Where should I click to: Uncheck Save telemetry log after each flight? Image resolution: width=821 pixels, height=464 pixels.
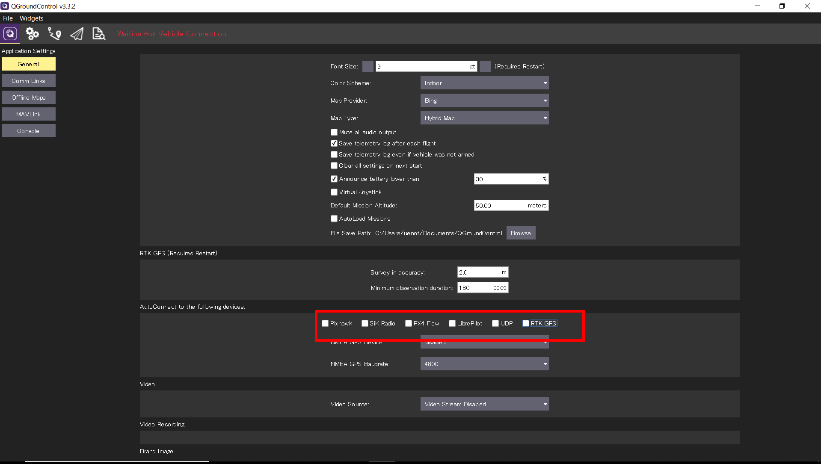point(334,143)
